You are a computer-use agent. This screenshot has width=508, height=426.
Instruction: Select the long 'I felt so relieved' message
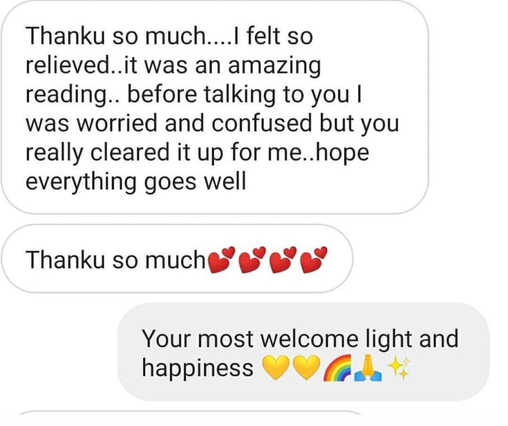tap(215, 107)
